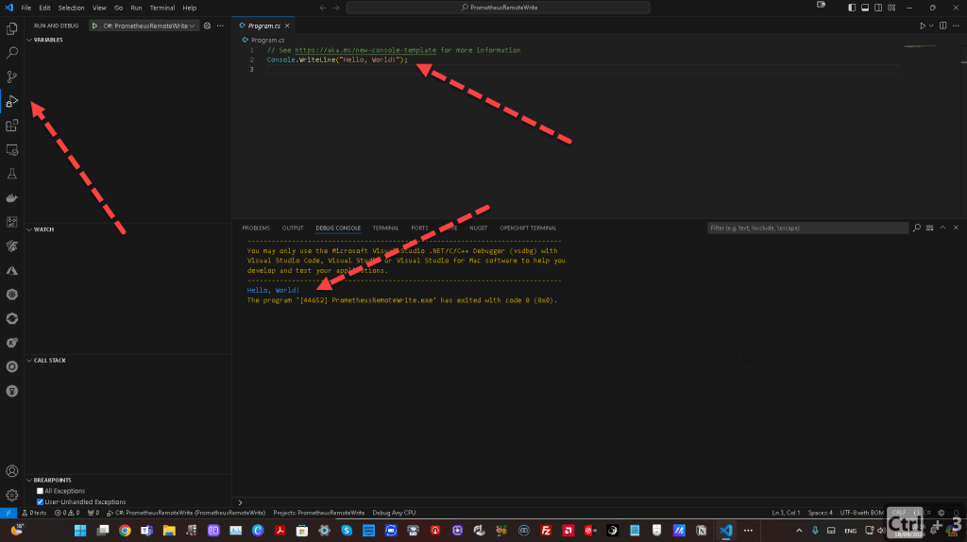This screenshot has height=542, width=967.
Task: Open the run button dropdown arrow
Action: [x=931, y=25]
